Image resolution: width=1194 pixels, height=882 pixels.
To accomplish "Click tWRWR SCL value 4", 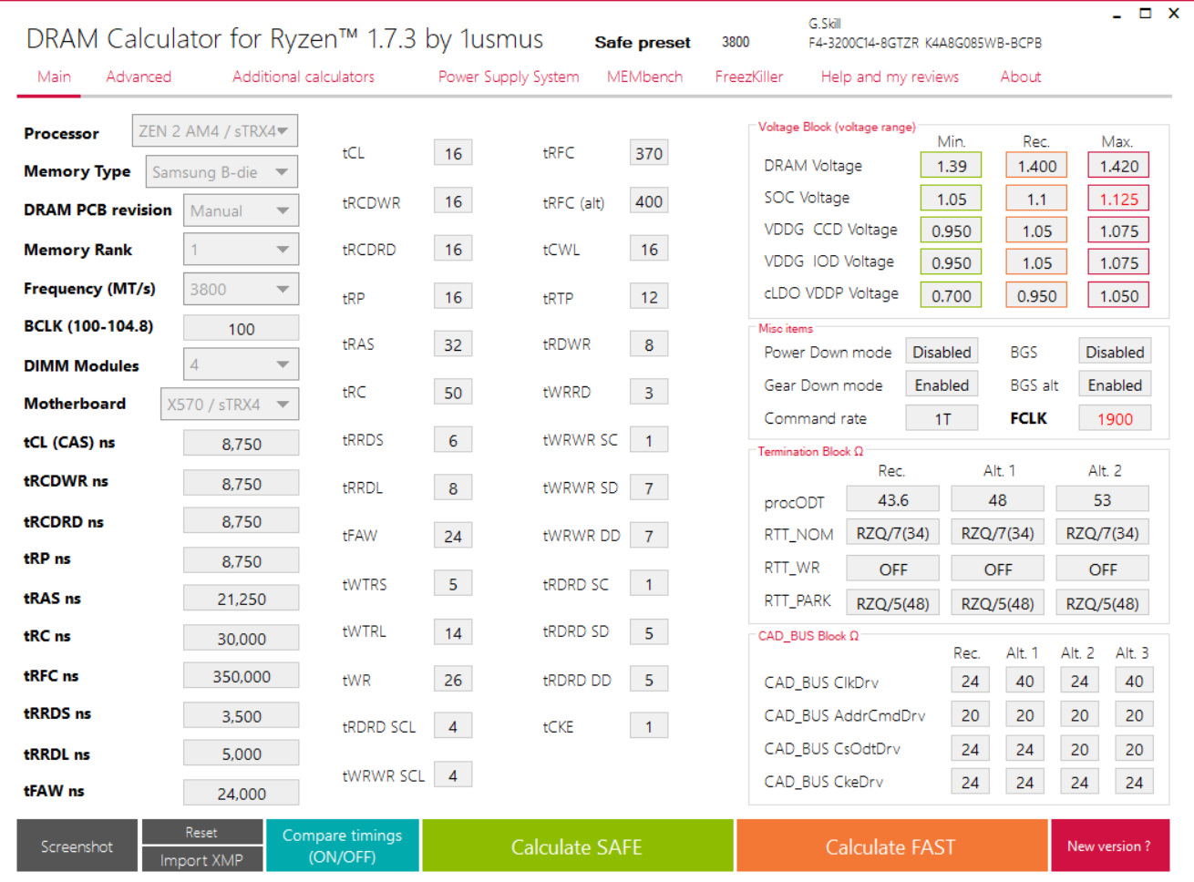I will 453,775.
